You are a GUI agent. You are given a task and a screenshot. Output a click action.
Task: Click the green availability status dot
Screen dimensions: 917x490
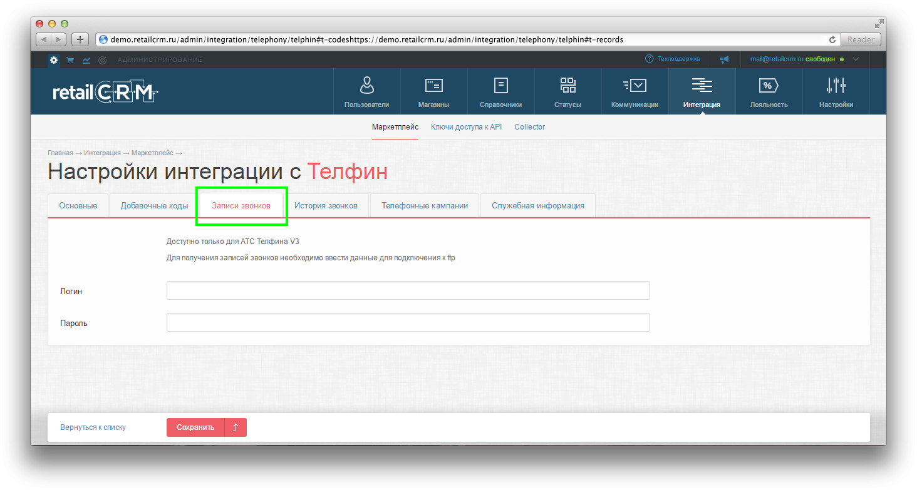[x=842, y=59]
